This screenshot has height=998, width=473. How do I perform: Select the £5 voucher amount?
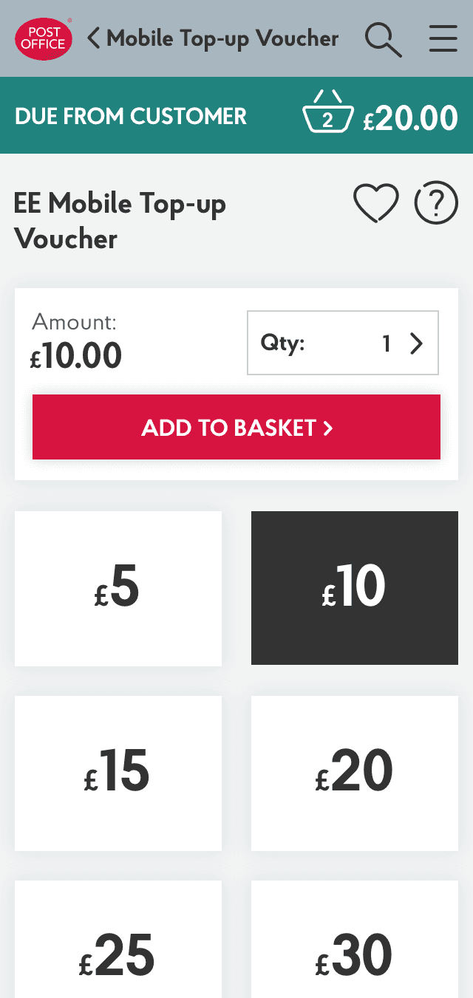tap(118, 588)
